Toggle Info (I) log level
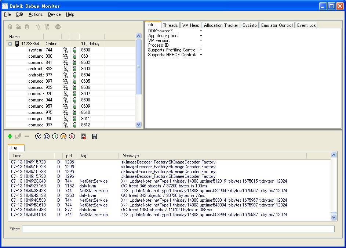Viewport: 346px width, 248px height. 55,136
